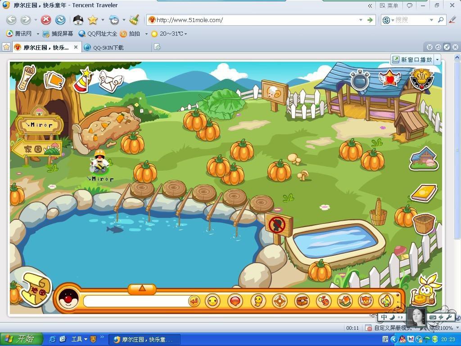461x346 pixels.
Task: Open the browsing history clock icon
Action: click(114, 20)
